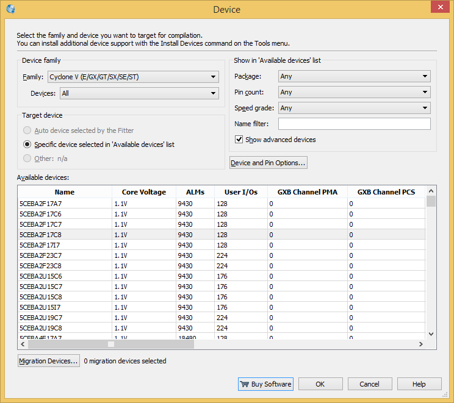Open the Speed grade dropdown
Image resolution: width=454 pixels, height=403 pixels.
(x=355, y=108)
